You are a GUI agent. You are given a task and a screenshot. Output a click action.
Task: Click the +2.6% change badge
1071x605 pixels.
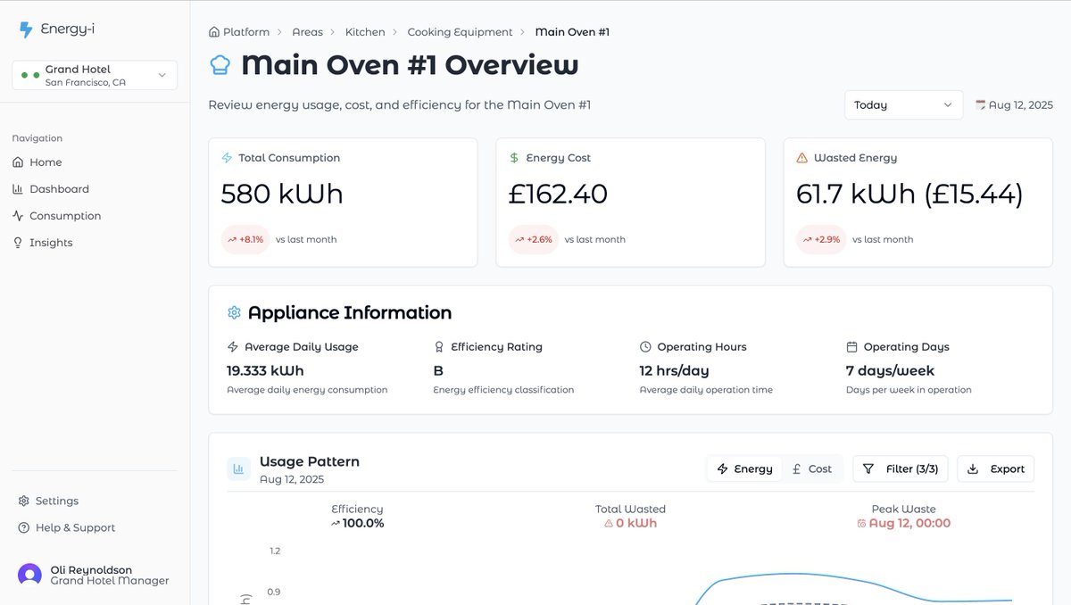coord(533,239)
